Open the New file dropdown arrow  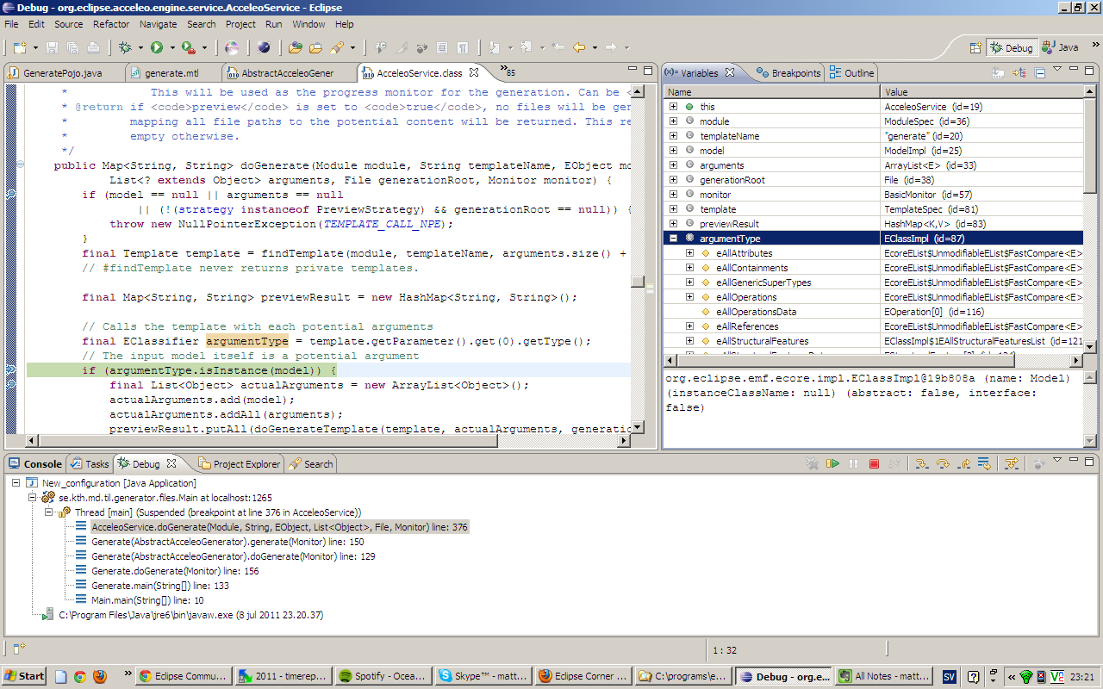coord(35,48)
